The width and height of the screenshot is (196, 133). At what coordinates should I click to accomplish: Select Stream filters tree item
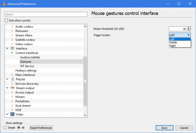click(x=24, y=35)
